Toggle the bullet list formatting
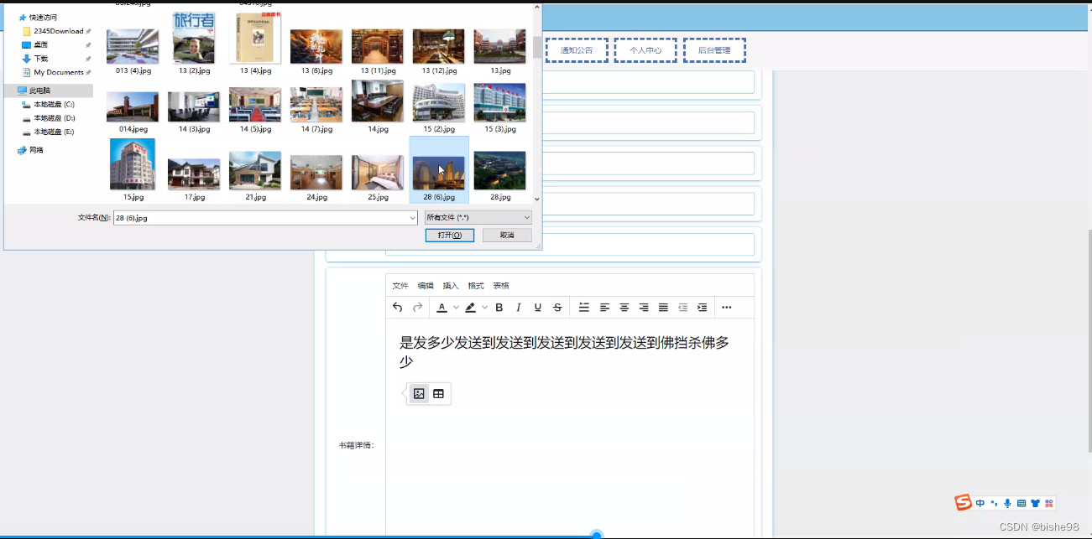The width and height of the screenshot is (1092, 539). pos(584,308)
